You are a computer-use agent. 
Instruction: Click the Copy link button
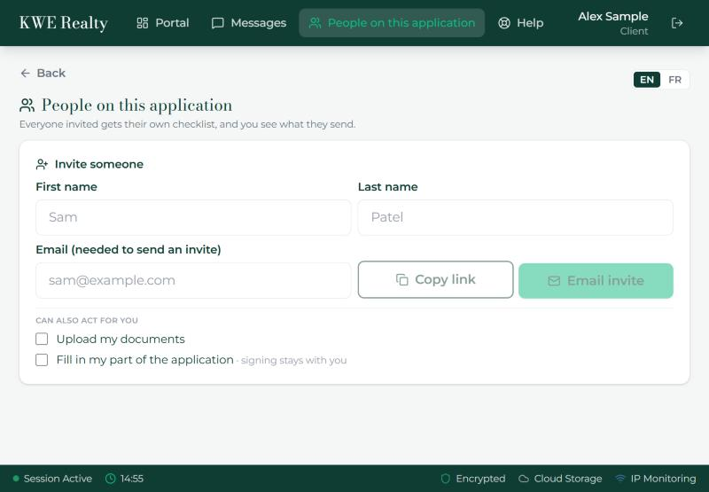pos(435,280)
